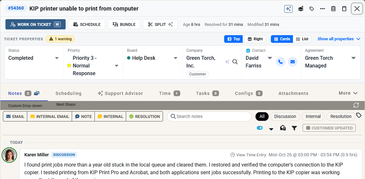Switch properties layout to Right
365x179 pixels.
tap(255, 39)
